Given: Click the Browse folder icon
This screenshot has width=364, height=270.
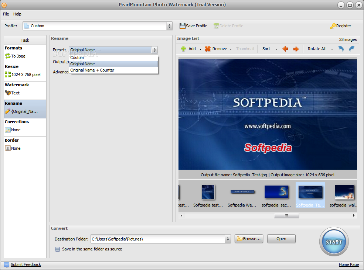Looking at the screenshot, I should (x=239, y=239).
